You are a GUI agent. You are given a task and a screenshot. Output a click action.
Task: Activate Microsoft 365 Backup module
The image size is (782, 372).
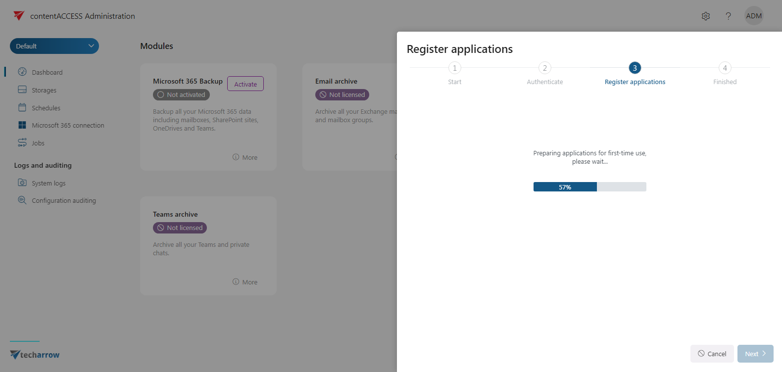(245, 83)
